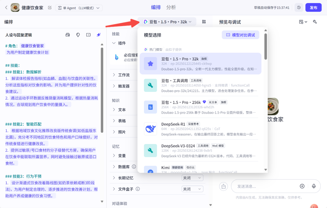327x208 pixels.
Task: Click the MoE 模型 tag on DeepSeek-V3
Action: pyautogui.click(x=218, y=146)
